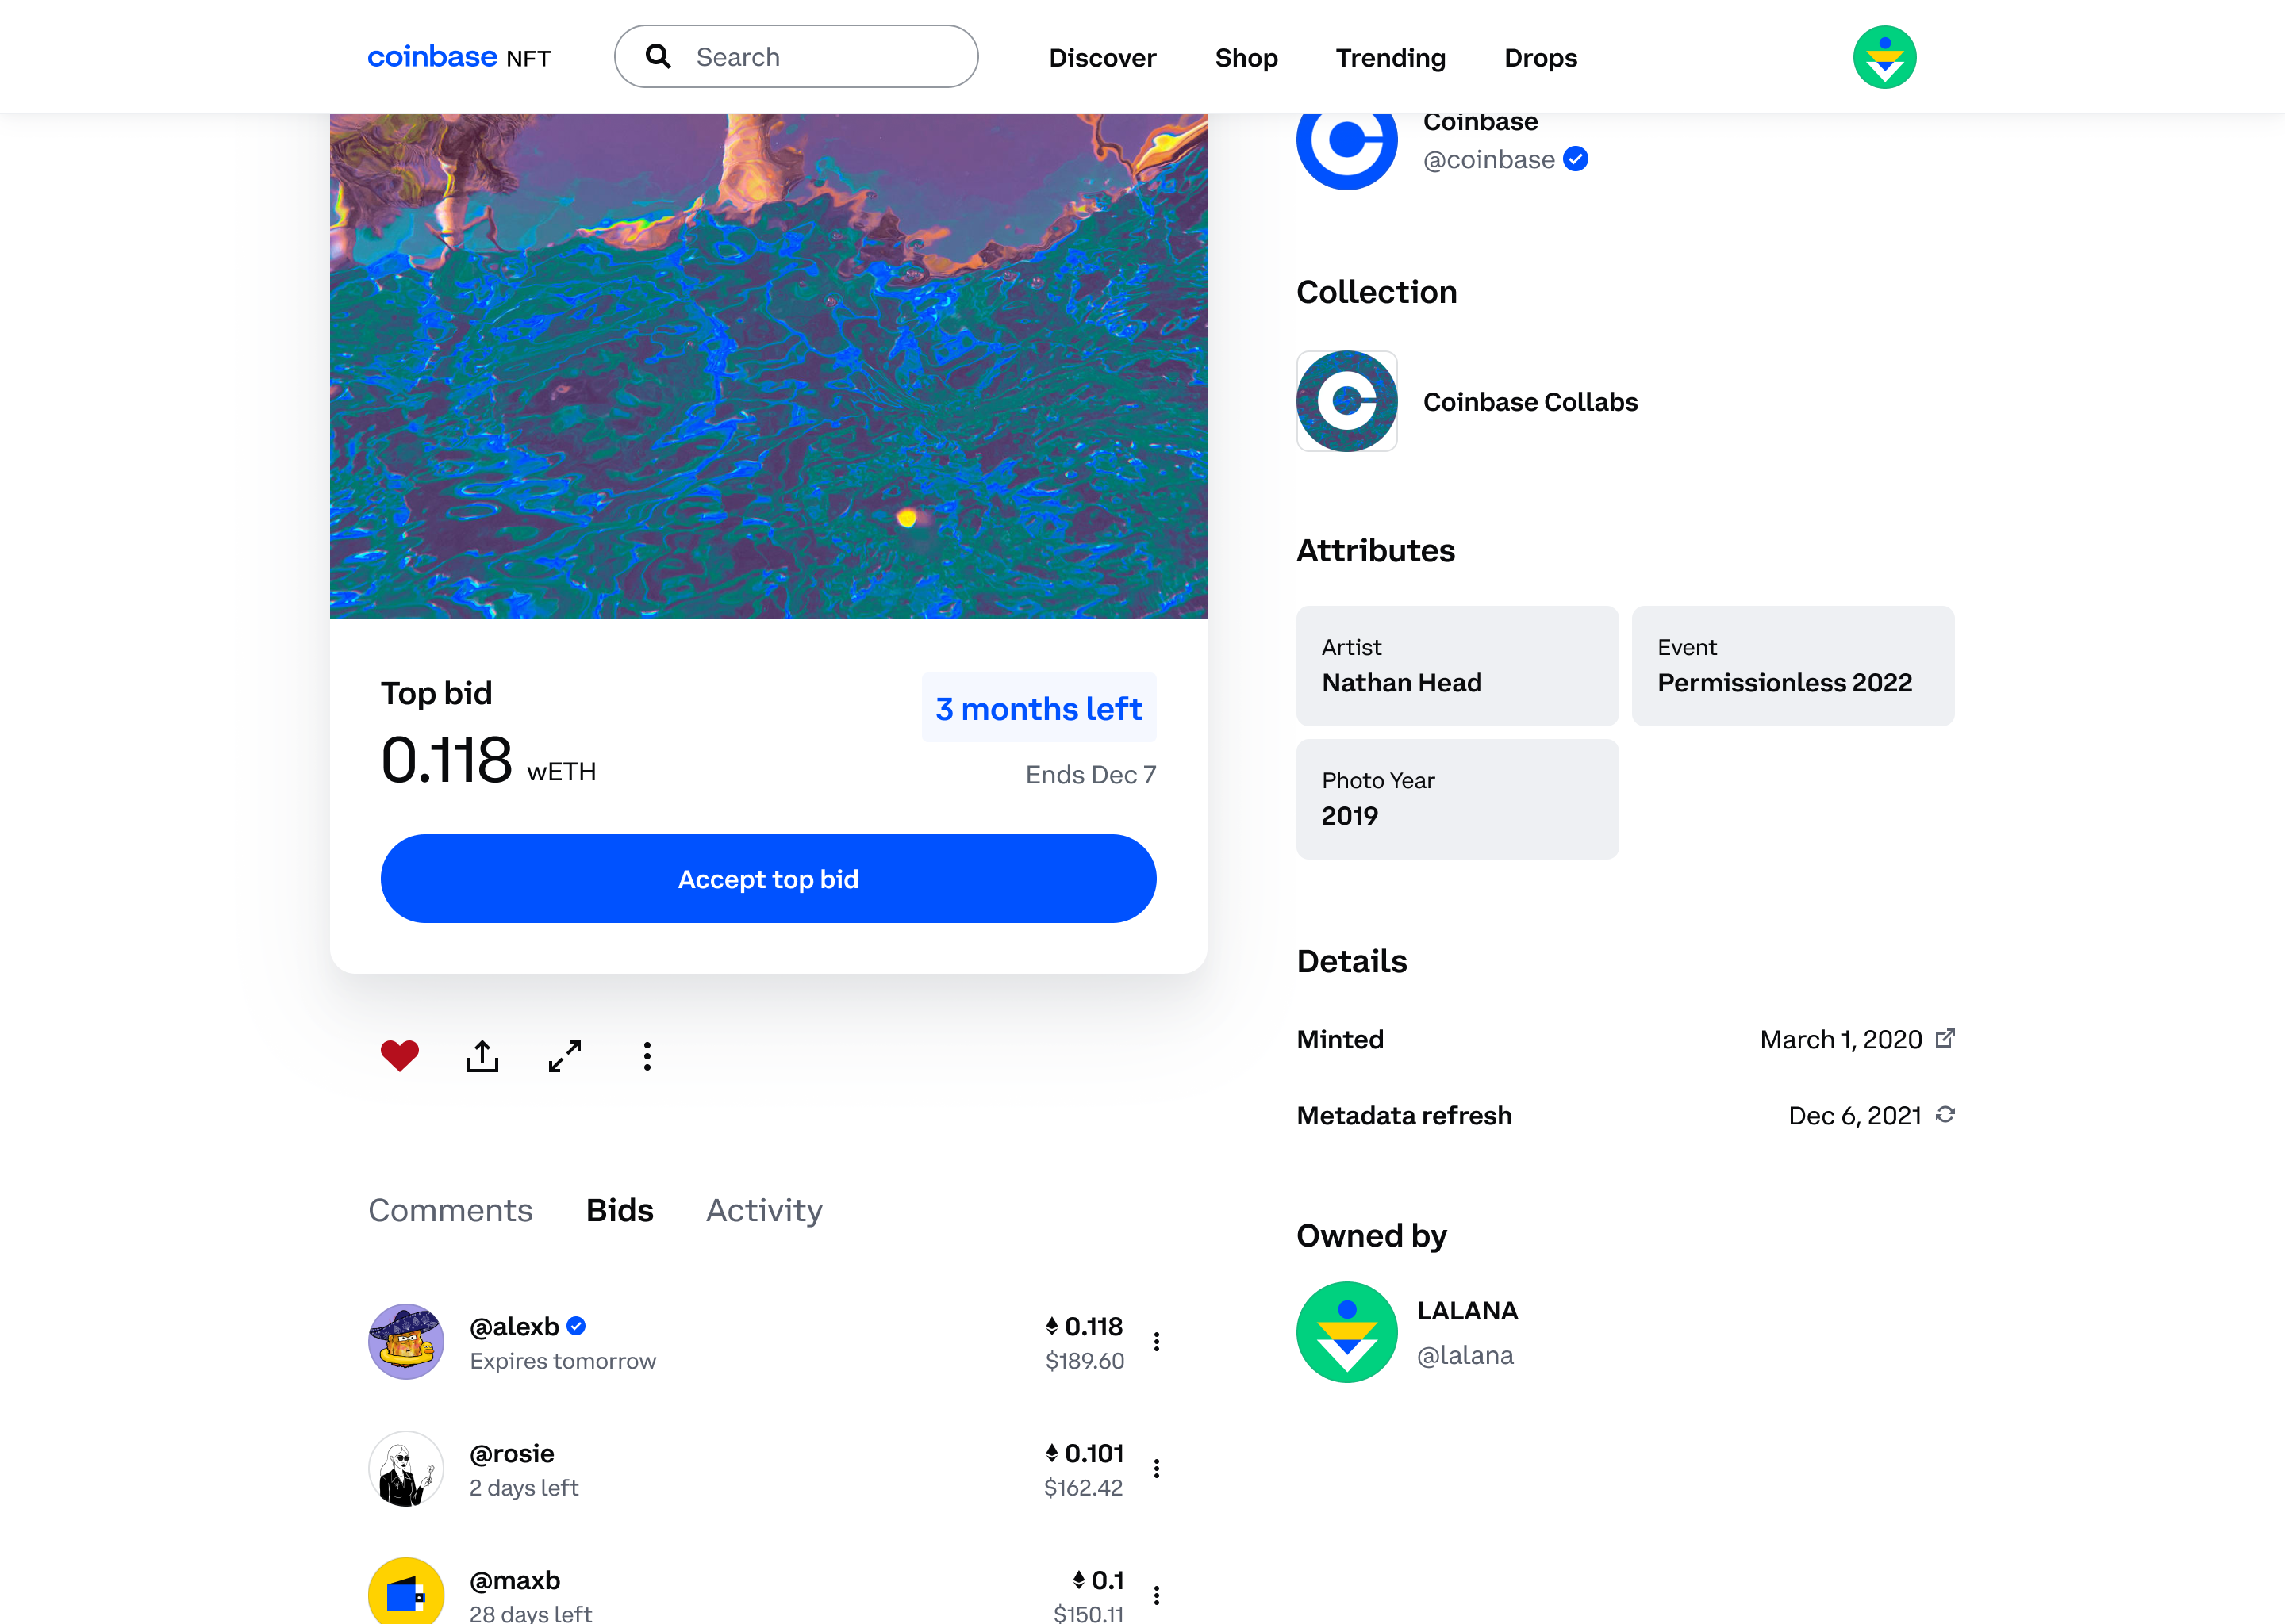
Task: Click the search magnifier icon
Action: coord(659,56)
